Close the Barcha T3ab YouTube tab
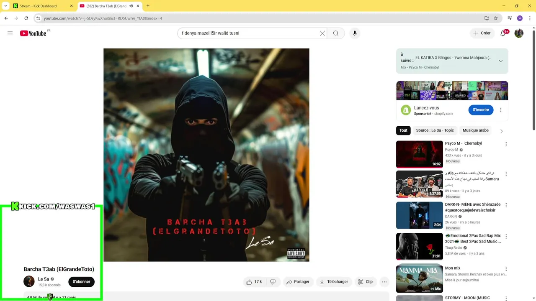The image size is (536, 301). click(x=138, y=6)
